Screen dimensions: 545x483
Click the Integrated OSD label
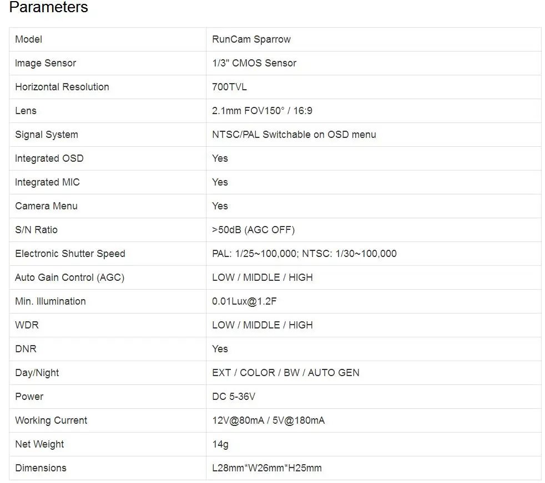pos(49,158)
